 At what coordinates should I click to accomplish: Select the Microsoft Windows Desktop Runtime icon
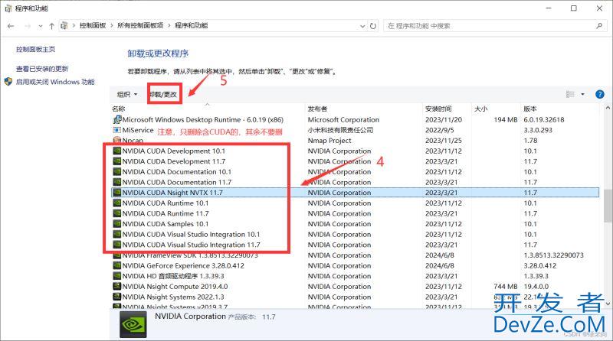(x=117, y=119)
